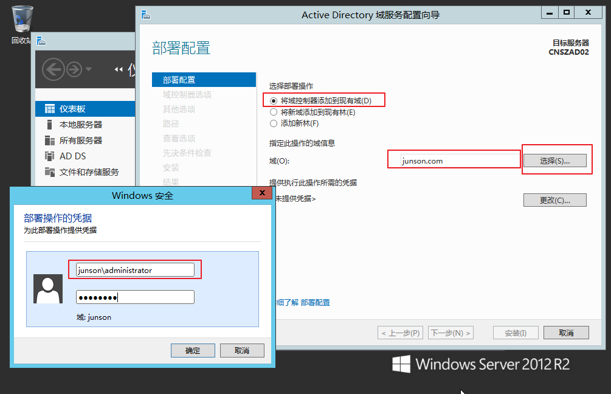Click the dashboard grid icon
This screenshot has height=394, width=611.
coord(49,109)
